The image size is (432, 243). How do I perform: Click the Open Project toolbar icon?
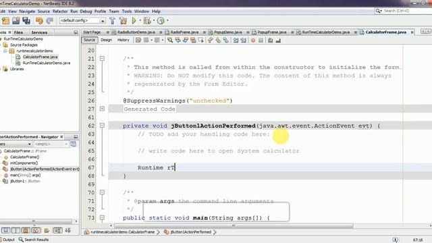tap(16, 21)
